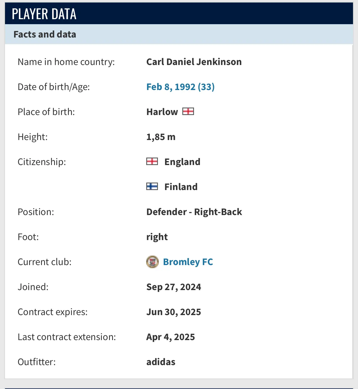Click the England flag next to Harlow

tap(188, 111)
